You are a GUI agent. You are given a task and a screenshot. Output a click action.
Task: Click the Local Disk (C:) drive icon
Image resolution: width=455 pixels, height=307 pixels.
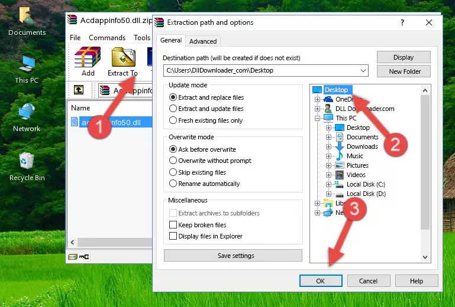340,184
